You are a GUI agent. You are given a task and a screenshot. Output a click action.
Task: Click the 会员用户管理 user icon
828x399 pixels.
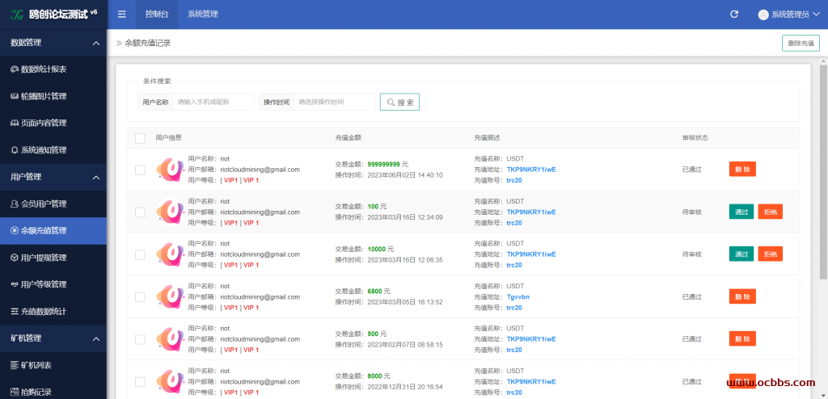click(x=15, y=204)
